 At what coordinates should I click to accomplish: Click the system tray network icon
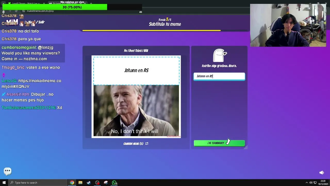(x=315, y=183)
